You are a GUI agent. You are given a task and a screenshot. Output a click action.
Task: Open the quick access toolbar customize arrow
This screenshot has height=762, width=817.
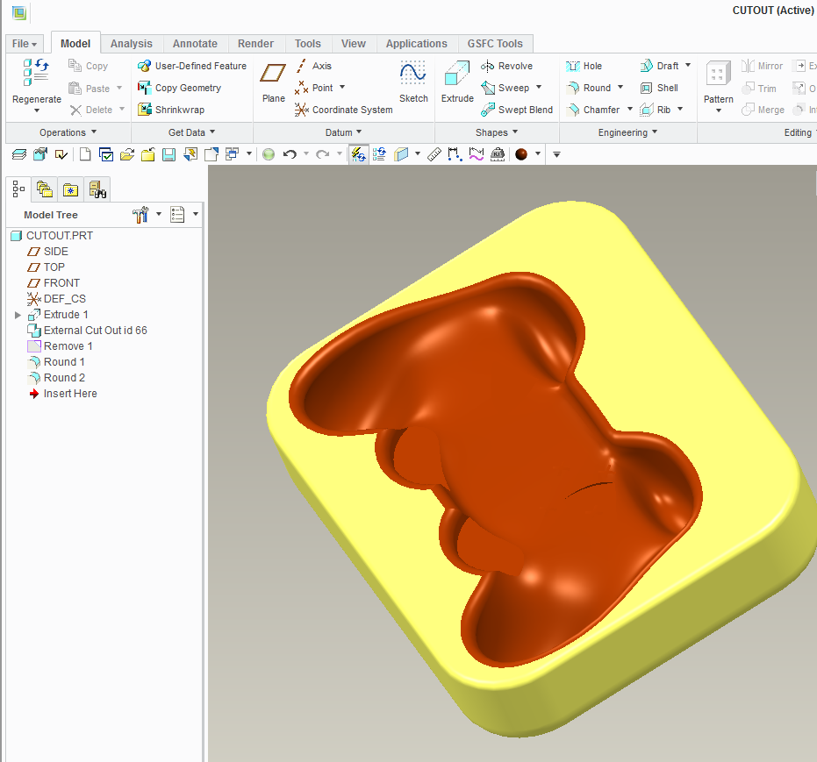point(556,154)
